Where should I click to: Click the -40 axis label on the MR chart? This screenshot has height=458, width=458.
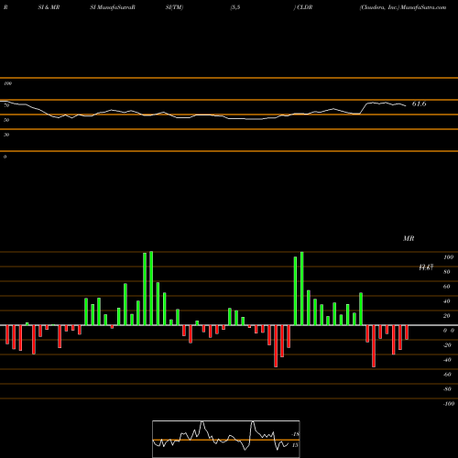(447, 360)
